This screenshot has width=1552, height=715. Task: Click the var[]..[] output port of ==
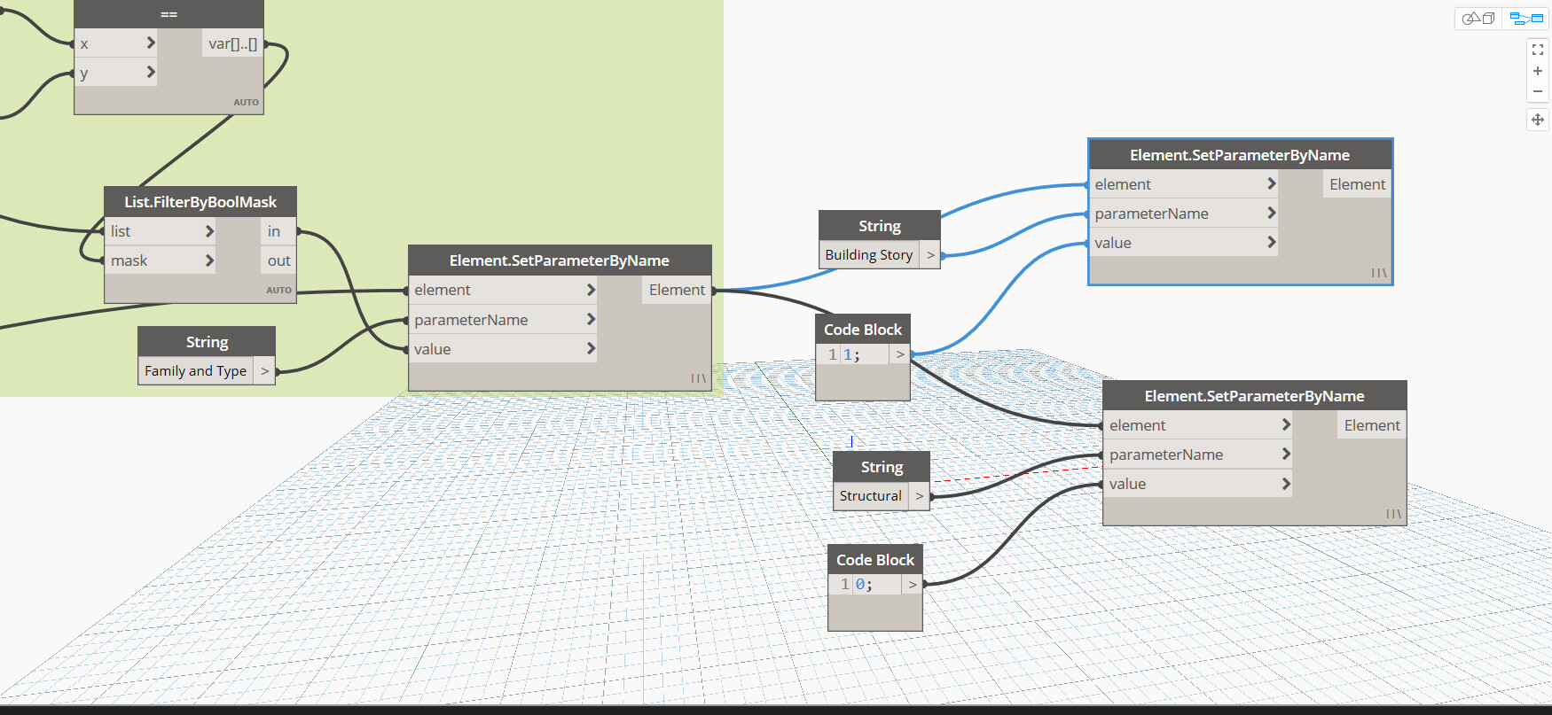pyautogui.click(x=233, y=43)
